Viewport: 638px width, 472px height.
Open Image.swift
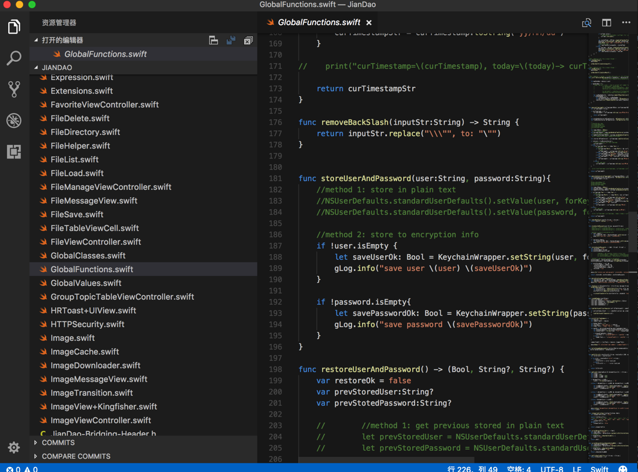(143, 338)
